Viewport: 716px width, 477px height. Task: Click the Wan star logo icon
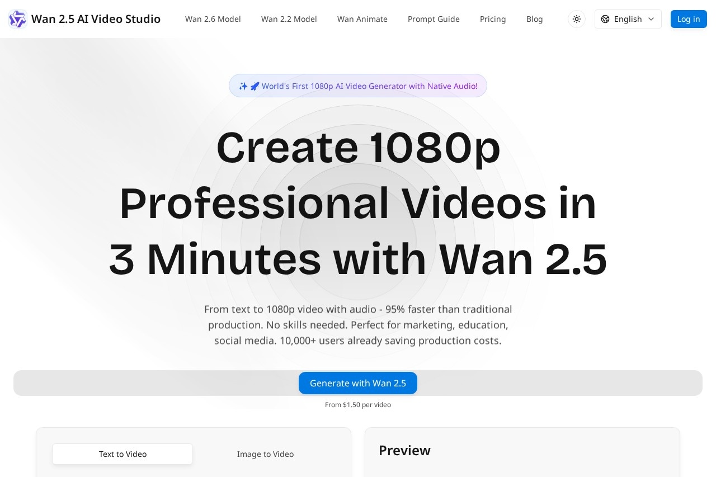(17, 19)
